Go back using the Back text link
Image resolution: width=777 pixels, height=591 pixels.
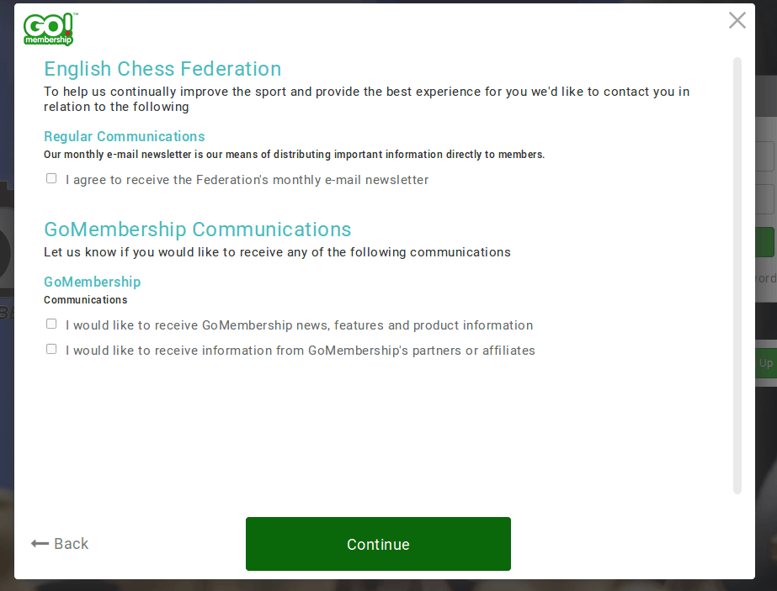pyautogui.click(x=71, y=543)
